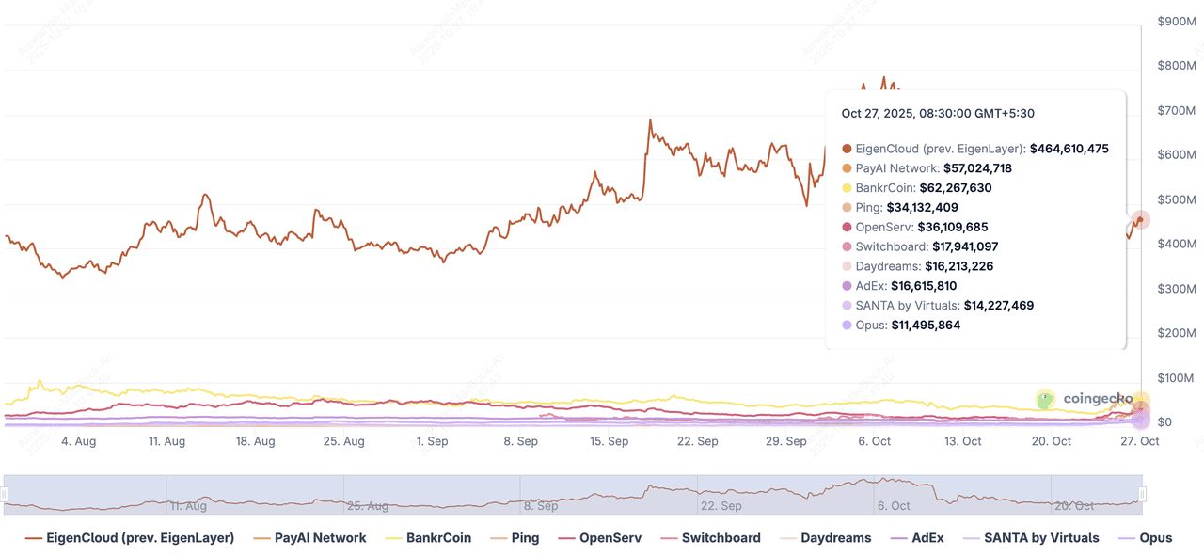Click the left handle of range navigator

pos(4,494)
